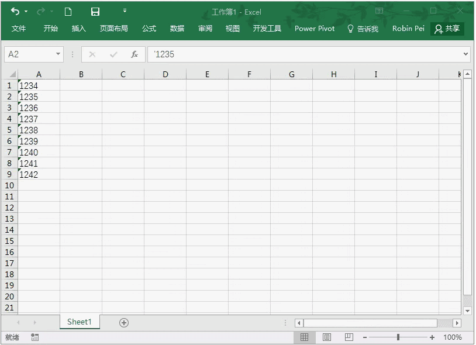Screen dimensions: 476x345
Task: Add a new sheet with the plus icon
Action: click(124, 323)
